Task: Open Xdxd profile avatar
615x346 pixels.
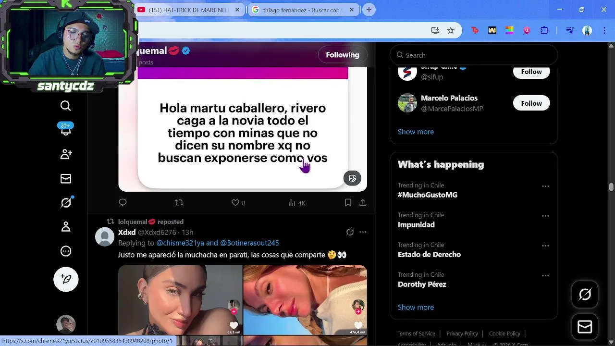Action: pos(105,237)
